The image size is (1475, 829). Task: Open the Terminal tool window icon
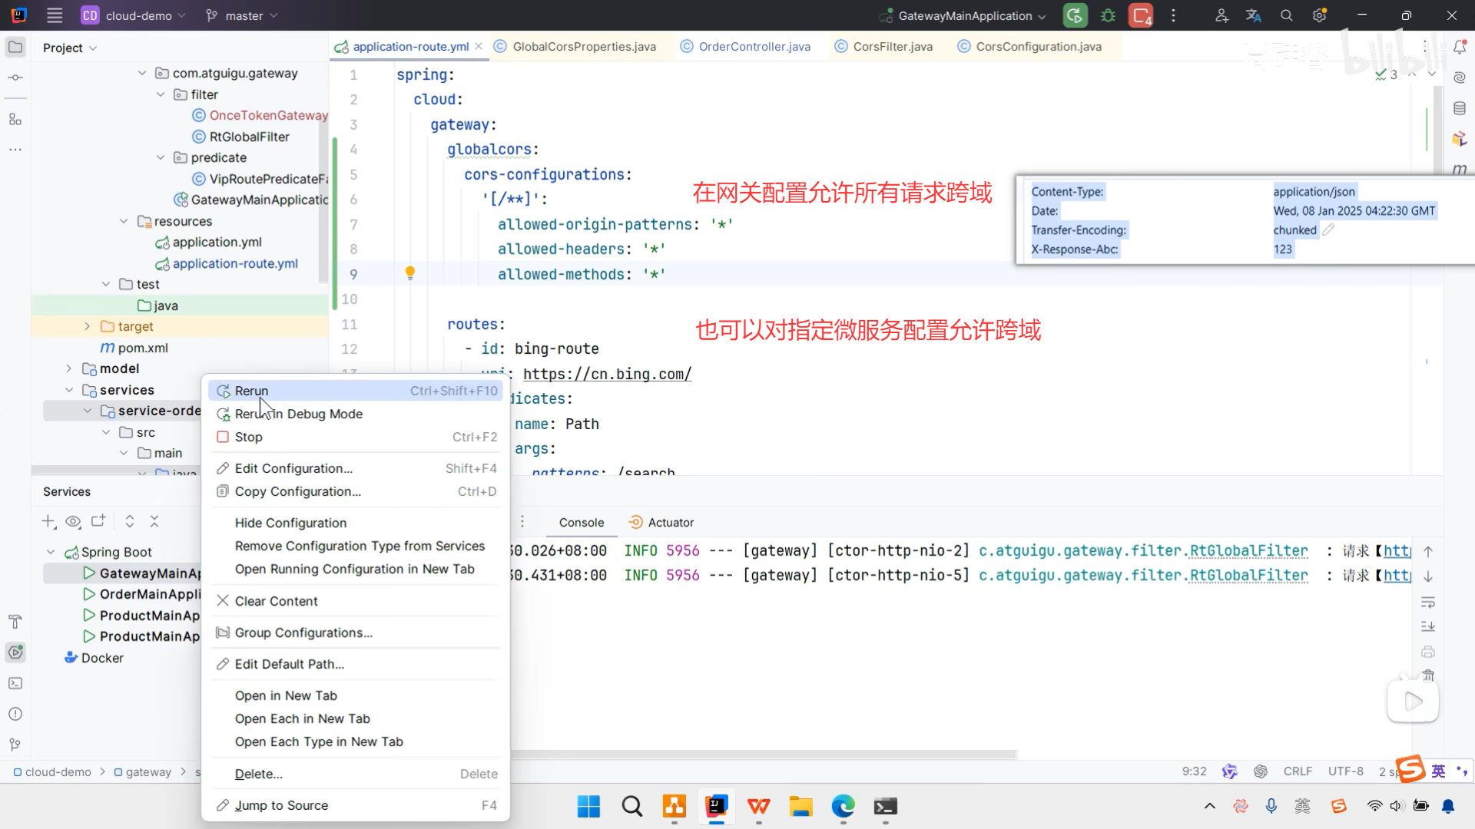coord(15,683)
